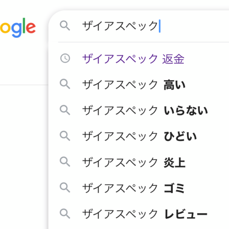Click the magnifier icon beside ゴミ suggestion
The width and height of the screenshot is (229, 229).
click(65, 188)
